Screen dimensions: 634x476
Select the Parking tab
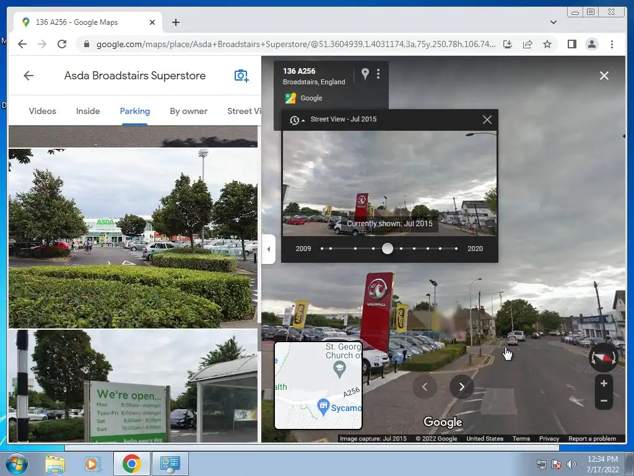pyautogui.click(x=134, y=111)
